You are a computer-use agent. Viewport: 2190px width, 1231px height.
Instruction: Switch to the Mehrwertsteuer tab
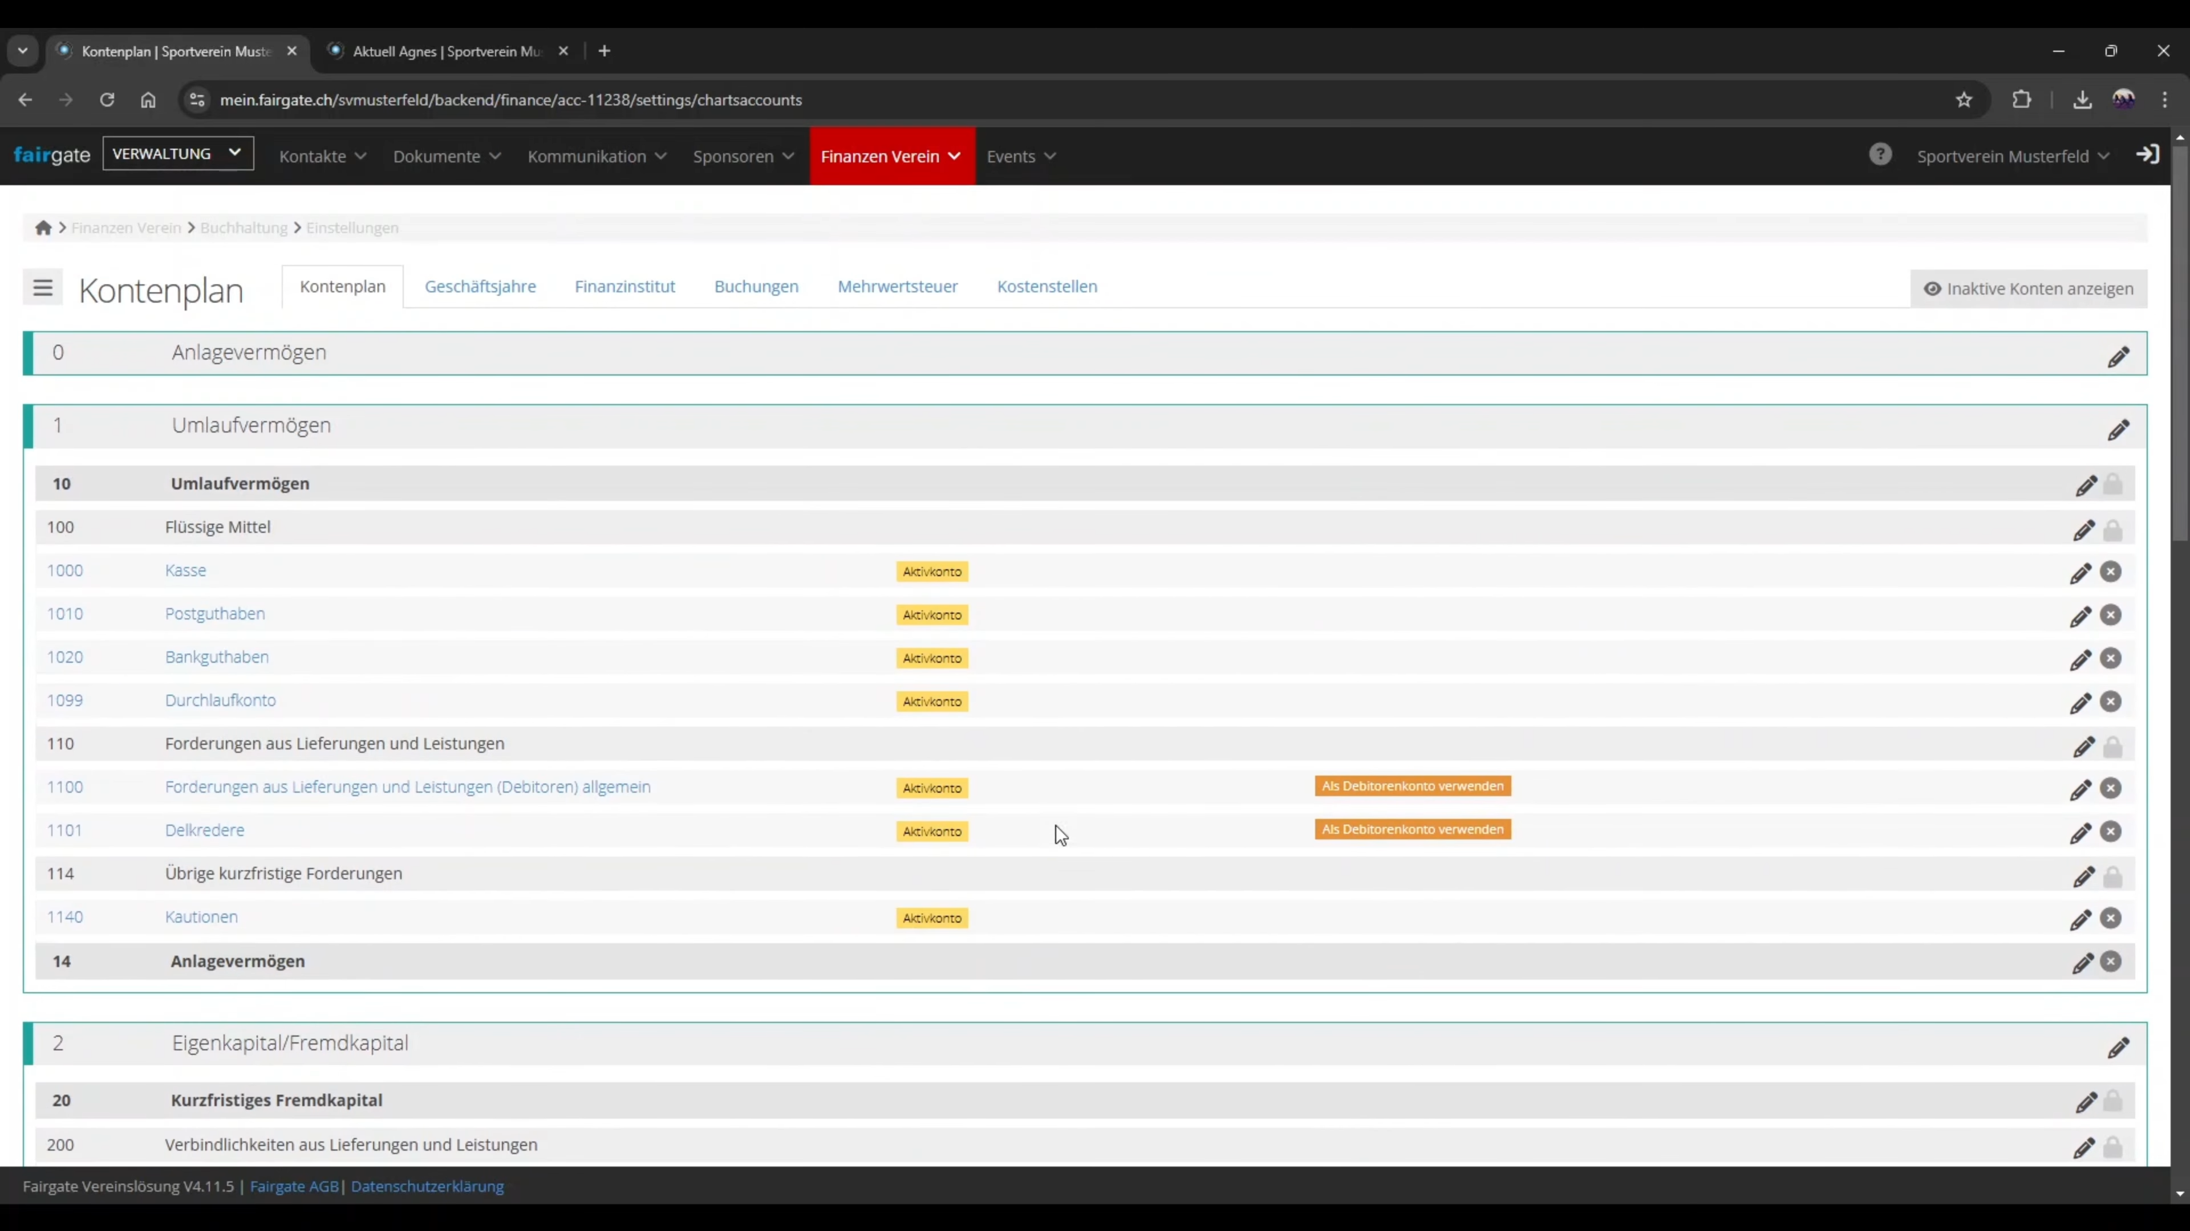(x=898, y=286)
